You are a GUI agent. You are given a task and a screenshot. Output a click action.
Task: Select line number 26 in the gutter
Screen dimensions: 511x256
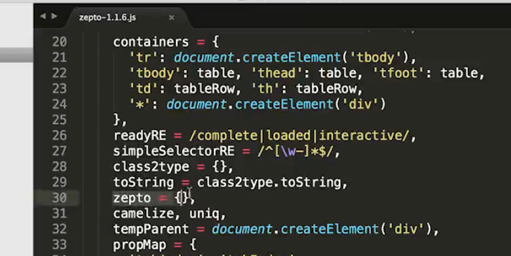(59, 135)
